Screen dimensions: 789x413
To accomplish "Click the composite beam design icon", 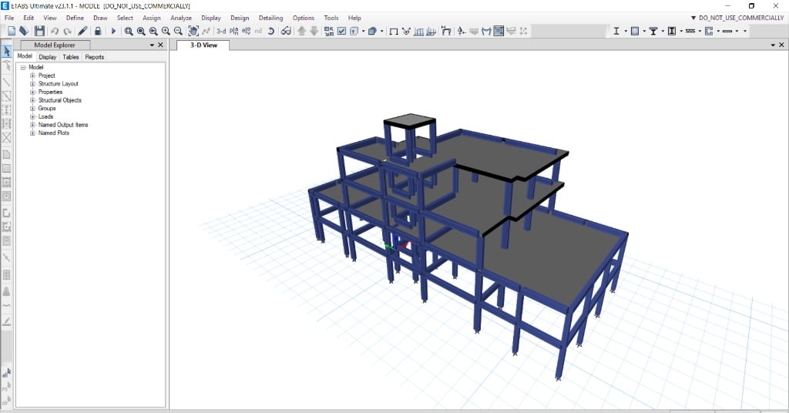I will pyautogui.click(x=653, y=31).
